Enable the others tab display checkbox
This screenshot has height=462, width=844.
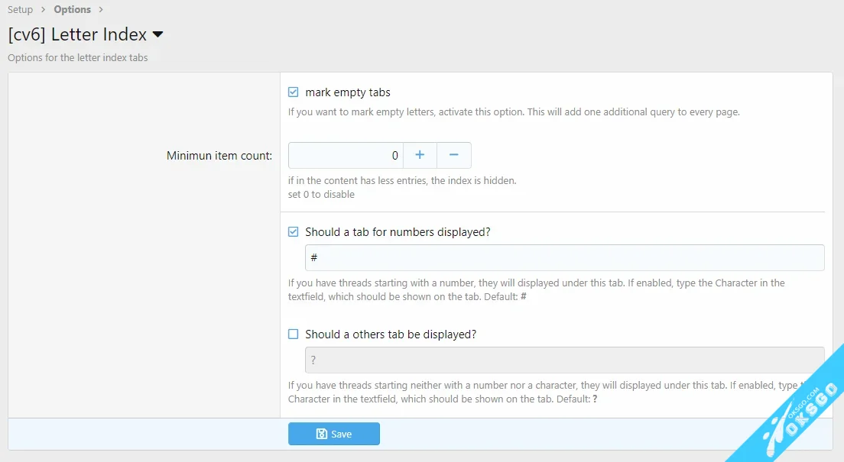294,334
